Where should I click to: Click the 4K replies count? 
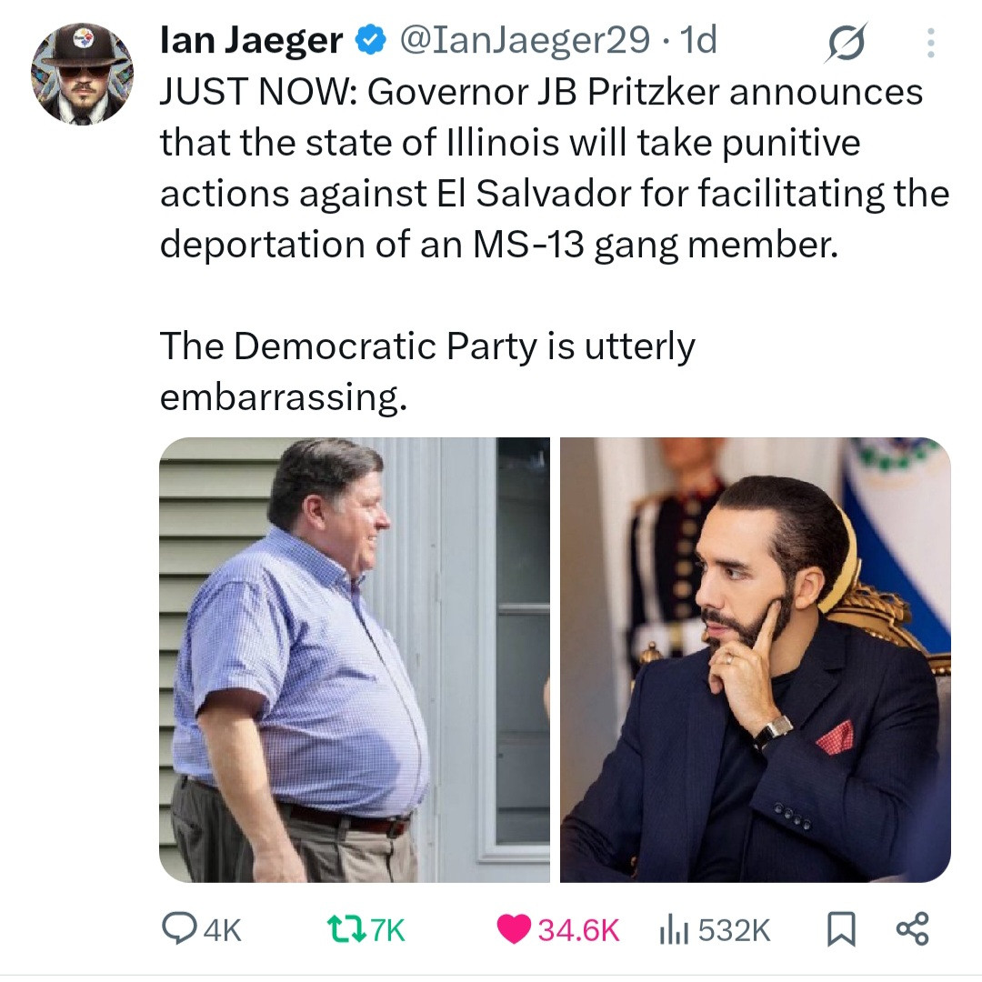(x=223, y=930)
